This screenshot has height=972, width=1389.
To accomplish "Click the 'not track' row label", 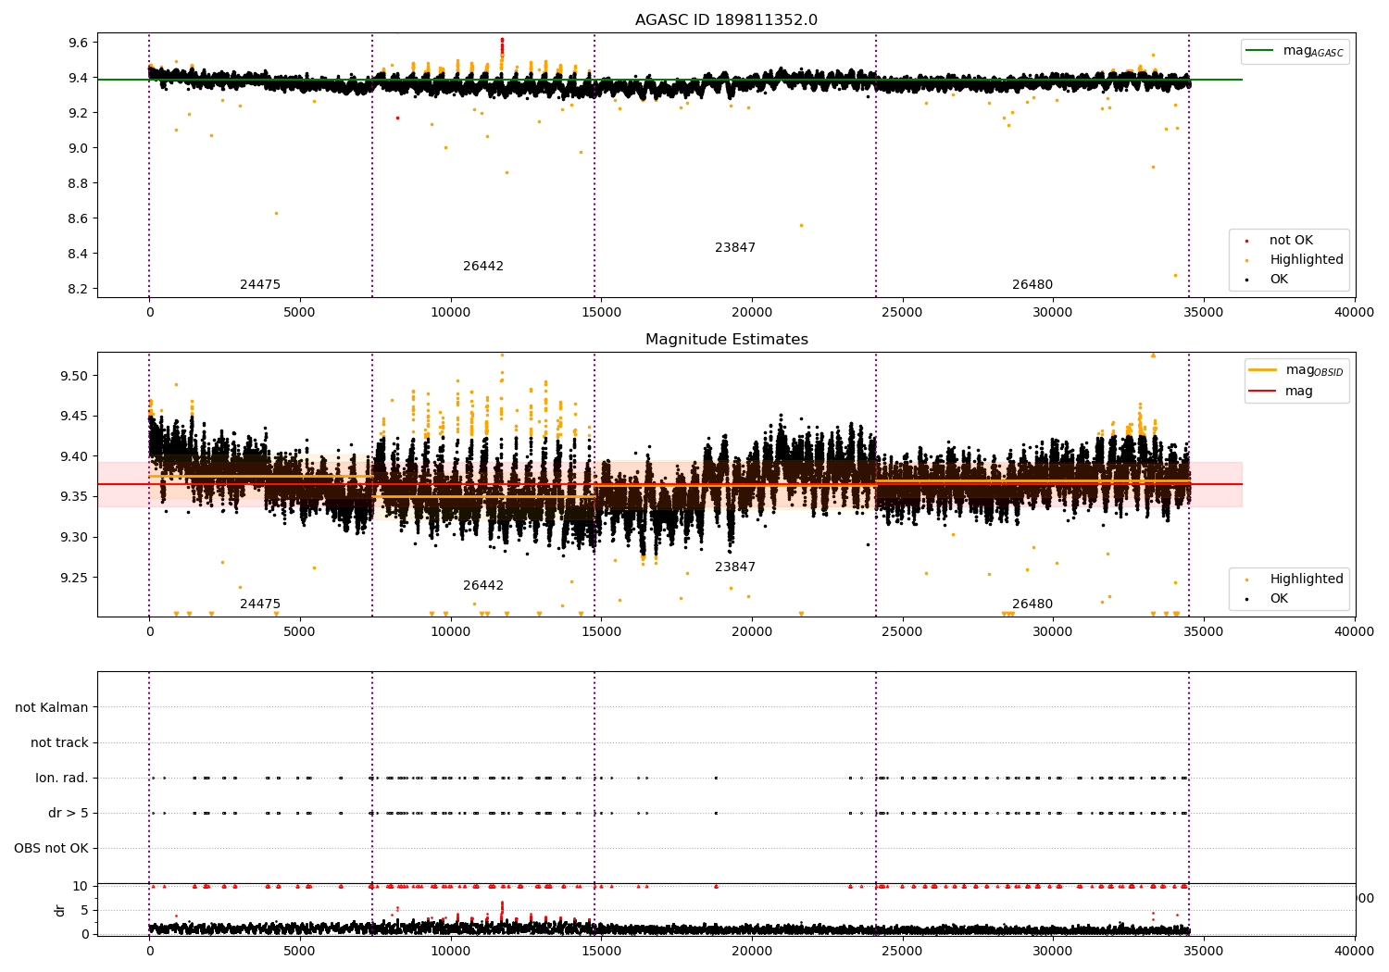I will (59, 742).
